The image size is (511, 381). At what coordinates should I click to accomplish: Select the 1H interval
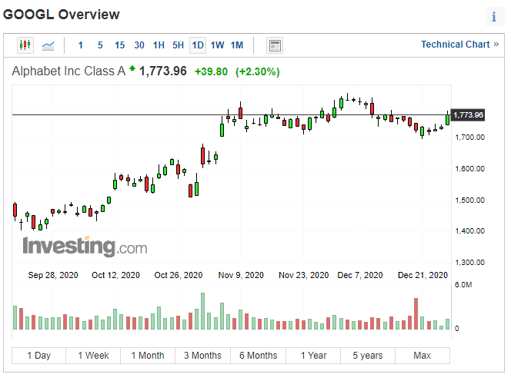[x=159, y=45]
